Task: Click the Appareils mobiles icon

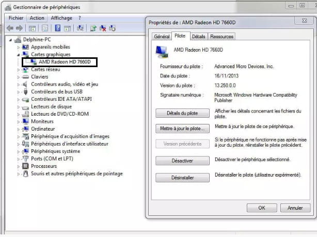Action: [25, 47]
